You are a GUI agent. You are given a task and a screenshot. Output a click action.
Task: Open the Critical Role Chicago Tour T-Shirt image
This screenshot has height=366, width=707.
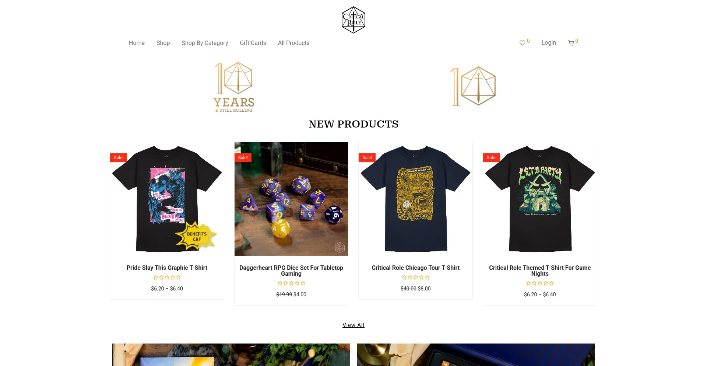[415, 199]
